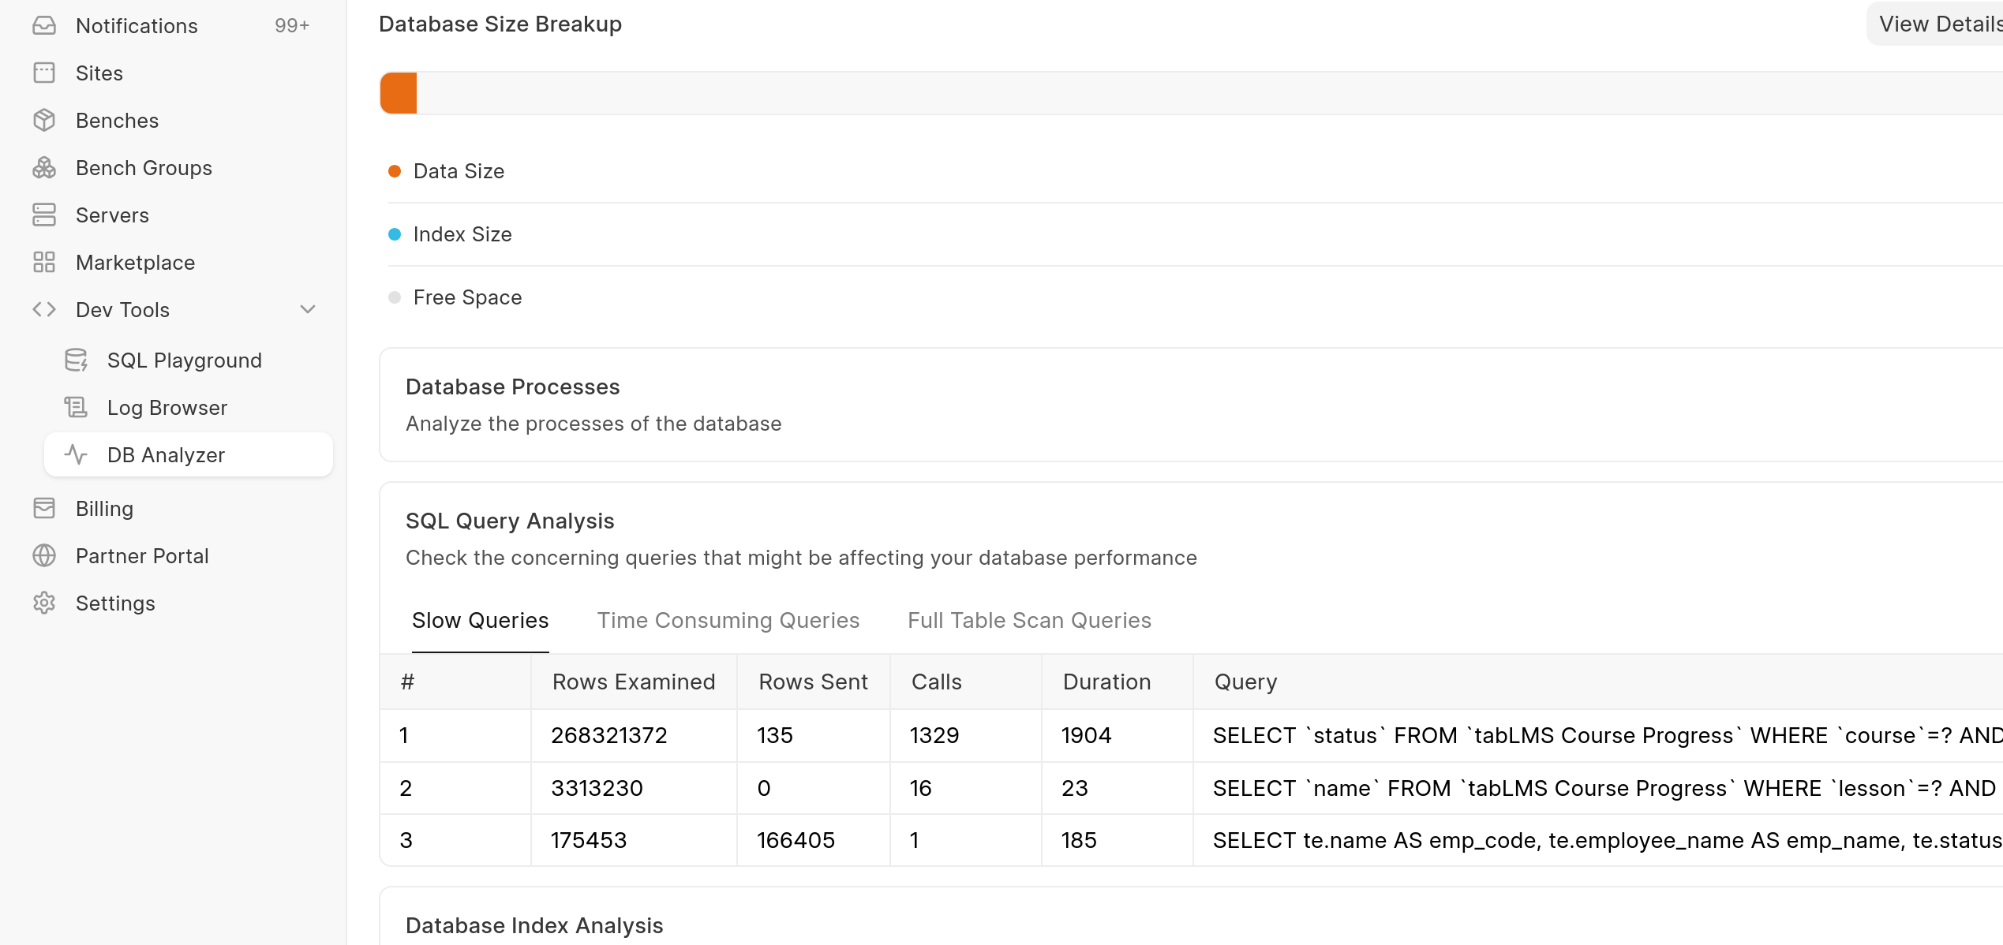Expand the Database Processes section

click(x=513, y=387)
